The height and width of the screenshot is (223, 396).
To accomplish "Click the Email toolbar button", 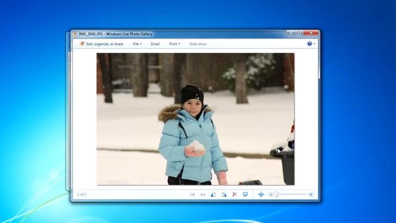I will tap(155, 44).
